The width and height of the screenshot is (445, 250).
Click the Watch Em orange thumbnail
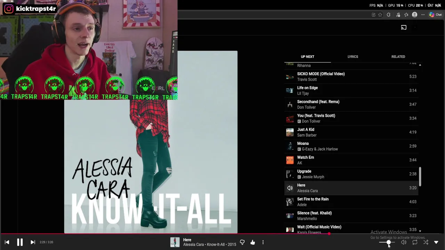pyautogui.click(x=290, y=160)
